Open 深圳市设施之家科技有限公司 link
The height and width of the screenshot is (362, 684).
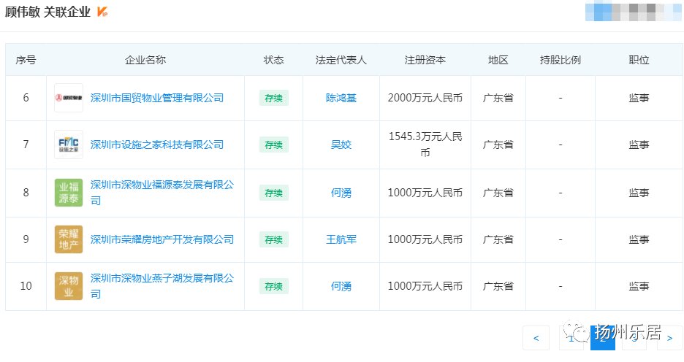pos(157,145)
